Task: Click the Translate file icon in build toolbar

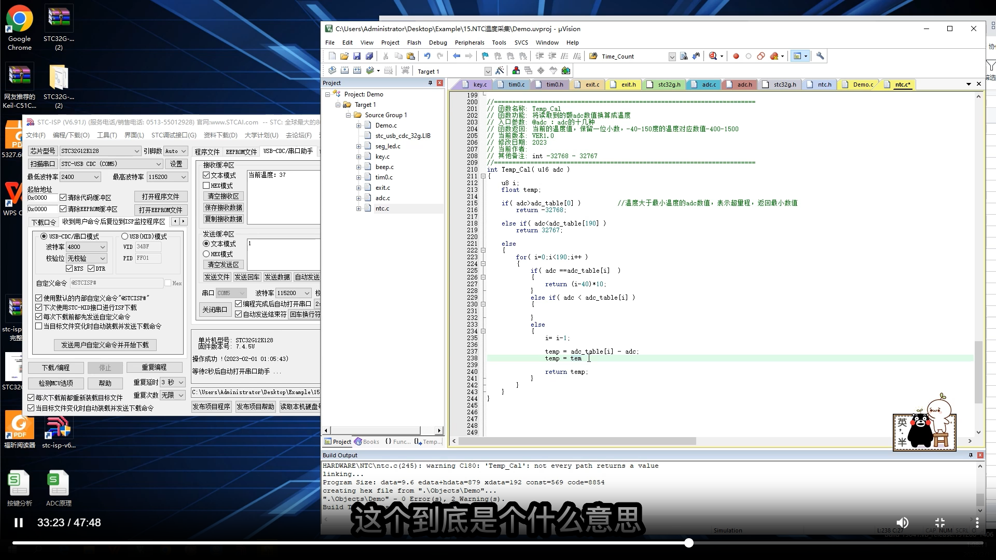Action: (332, 71)
